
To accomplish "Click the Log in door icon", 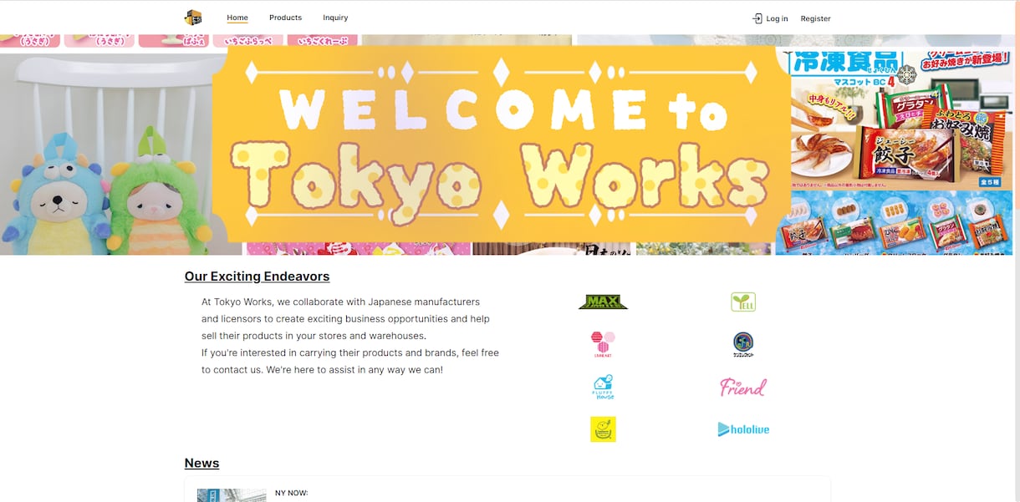I will [x=757, y=18].
